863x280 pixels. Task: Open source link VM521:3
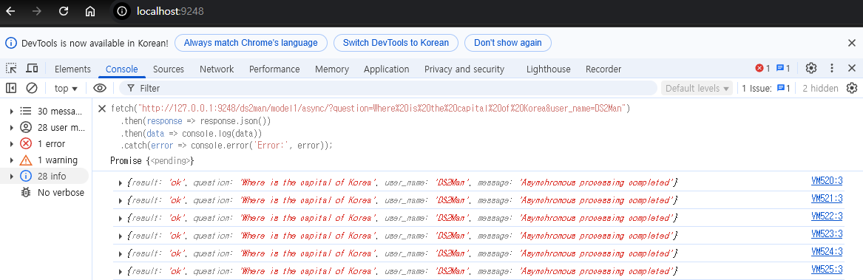[x=827, y=198]
